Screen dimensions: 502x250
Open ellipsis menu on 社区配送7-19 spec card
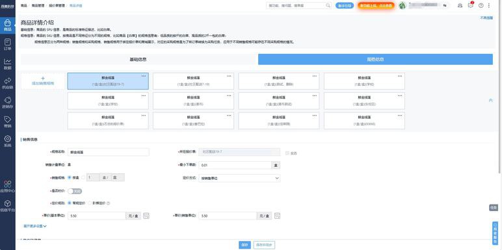coord(230,76)
